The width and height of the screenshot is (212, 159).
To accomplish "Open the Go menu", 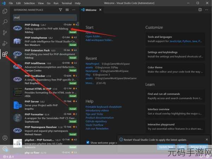I will (48, 3).
